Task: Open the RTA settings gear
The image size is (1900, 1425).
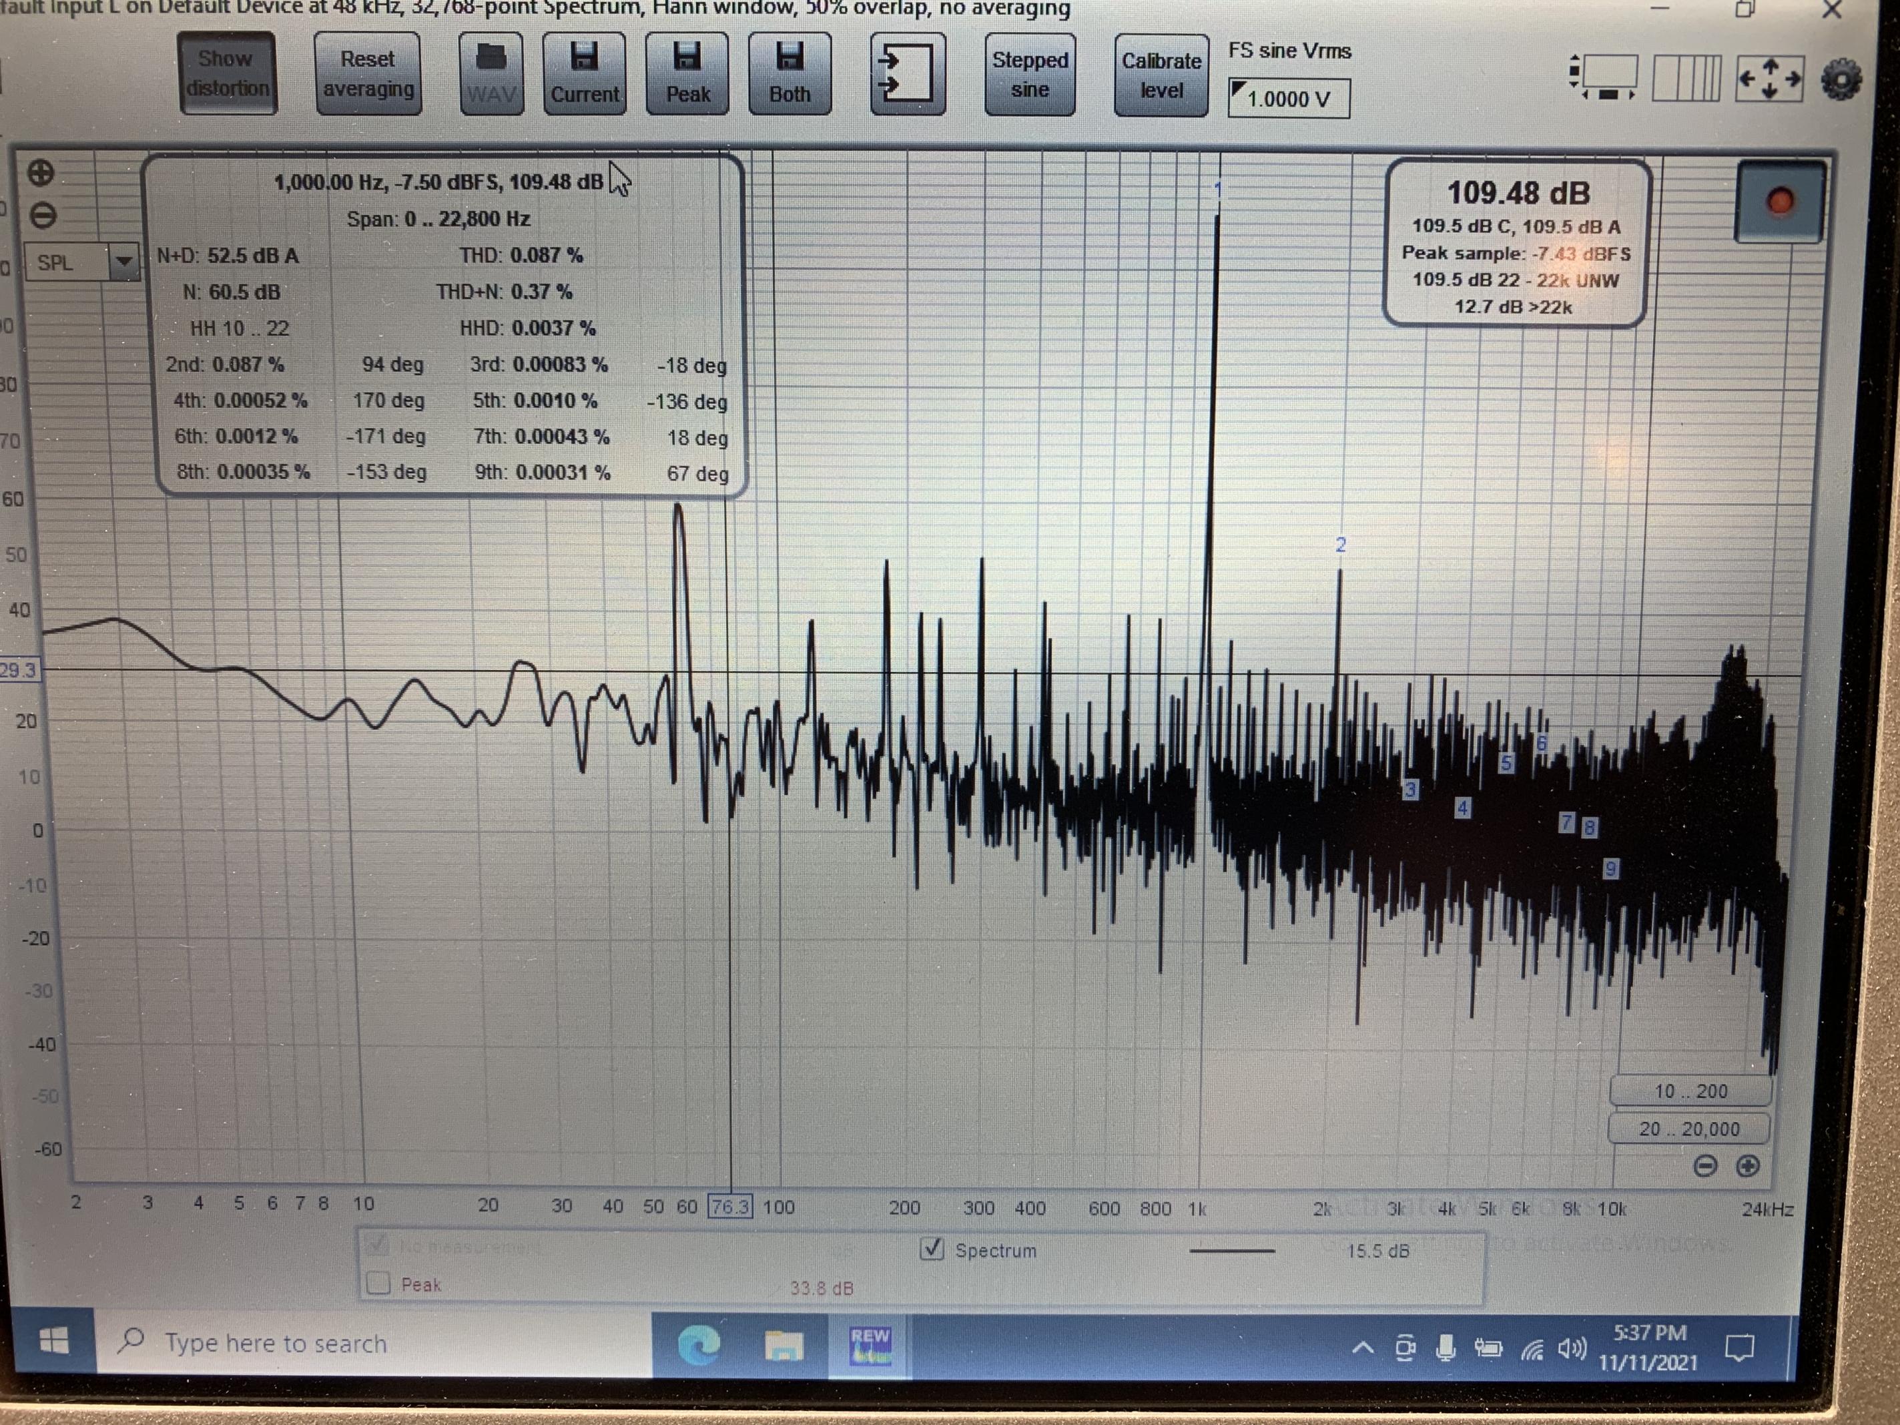Action: pos(1841,80)
